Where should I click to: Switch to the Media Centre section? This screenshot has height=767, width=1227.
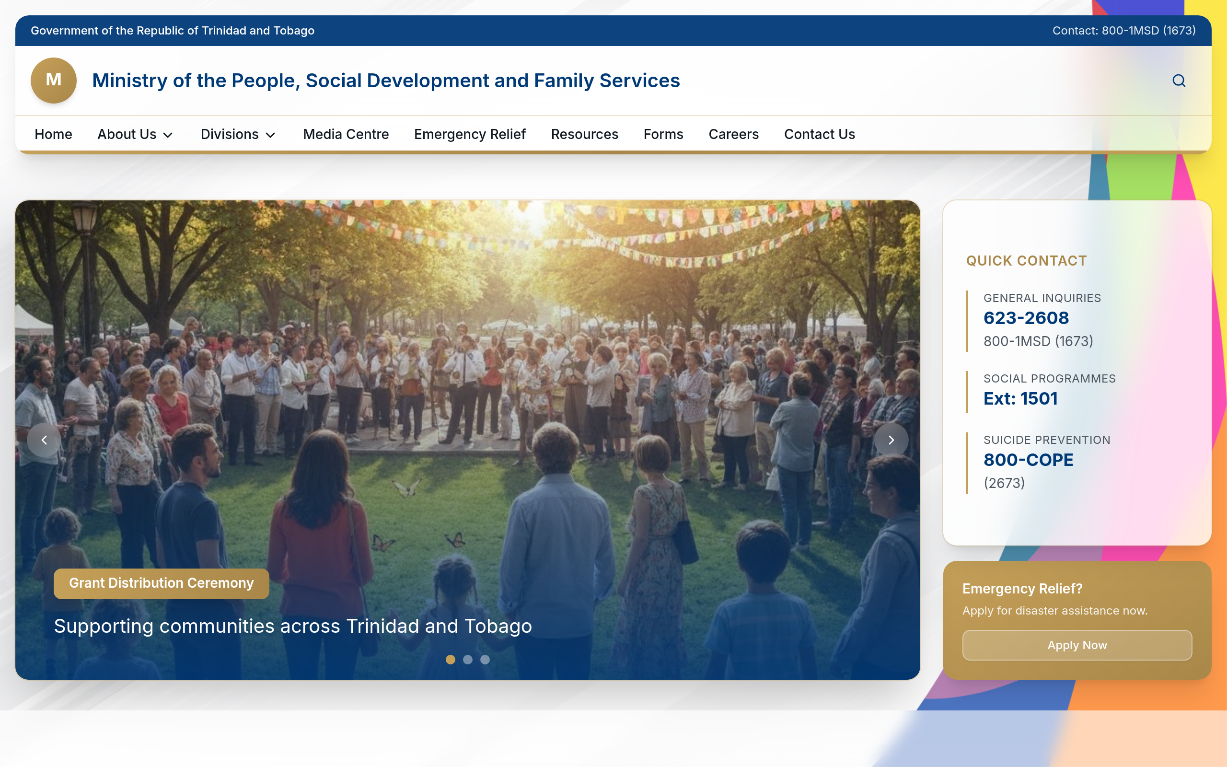pyautogui.click(x=345, y=134)
